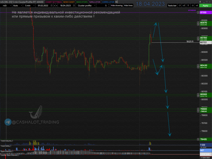Viewport: 212px width, 159px height.
Task: Remove the 79495 level line using its X icon
Action: click(x=198, y=139)
